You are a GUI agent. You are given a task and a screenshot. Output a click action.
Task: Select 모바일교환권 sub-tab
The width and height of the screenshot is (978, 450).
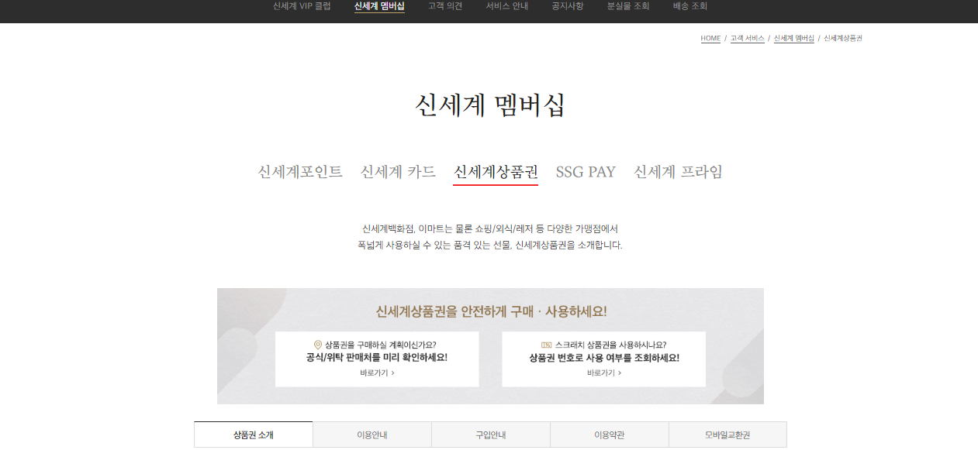click(x=728, y=435)
